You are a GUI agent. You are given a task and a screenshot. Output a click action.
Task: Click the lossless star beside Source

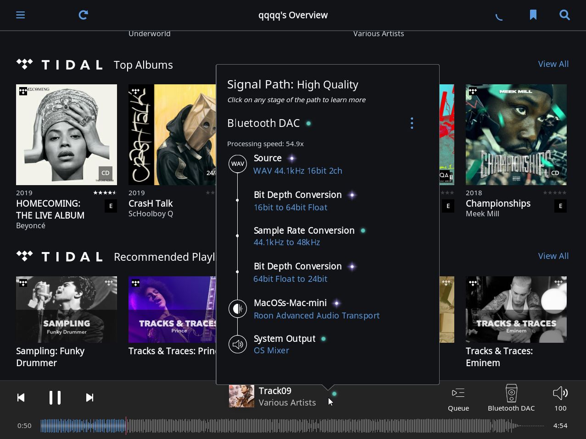coord(292,159)
